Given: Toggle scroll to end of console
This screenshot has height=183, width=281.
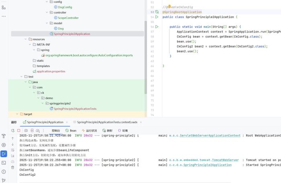Looking at the screenshot, I should (x=12, y=156).
